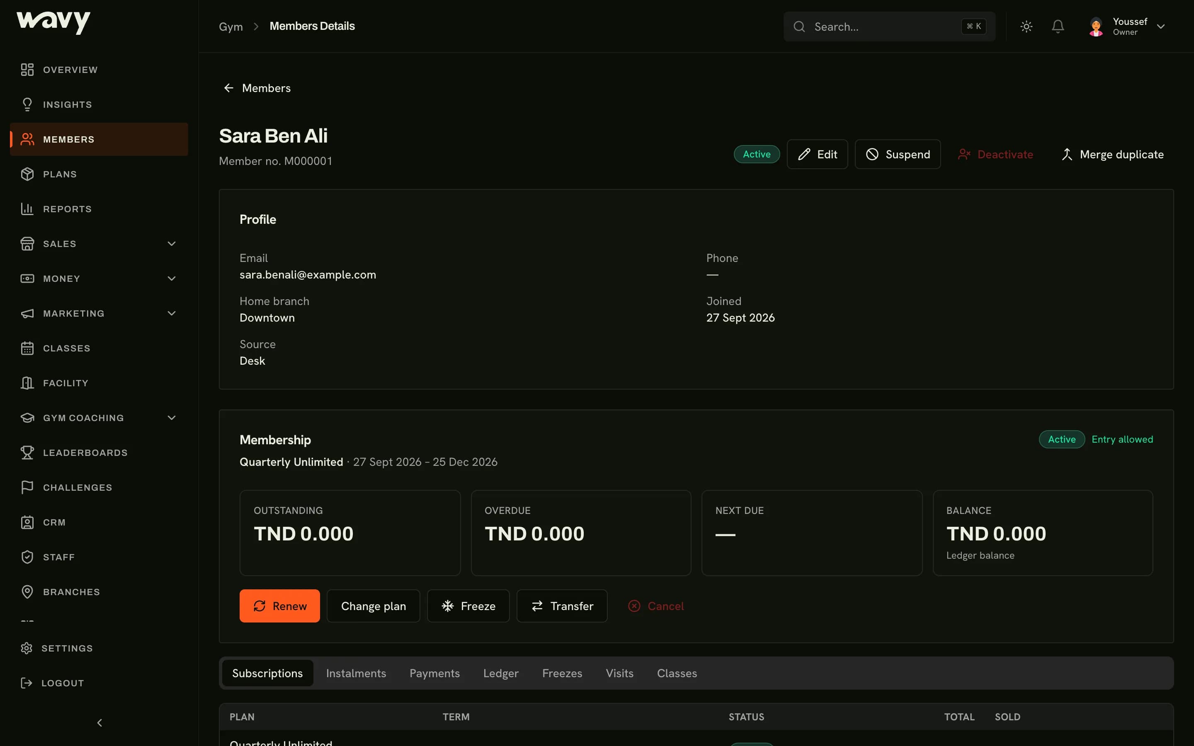Screen dimensions: 1194x746
Task: Click Youssef's avatar picture
Action: point(1096,27)
